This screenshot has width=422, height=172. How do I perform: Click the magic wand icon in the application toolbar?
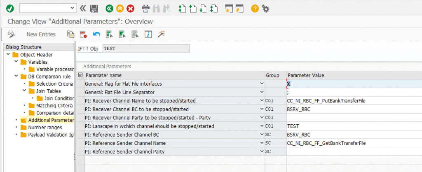(x=161, y=34)
